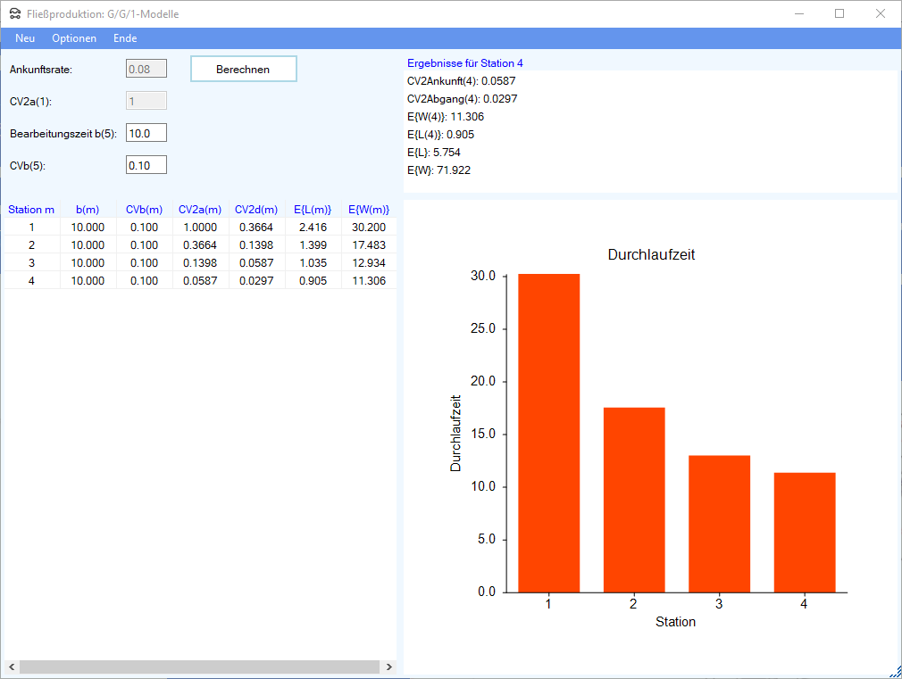902x679 pixels.
Task: Click the CV2a(1) field
Action: (x=146, y=101)
